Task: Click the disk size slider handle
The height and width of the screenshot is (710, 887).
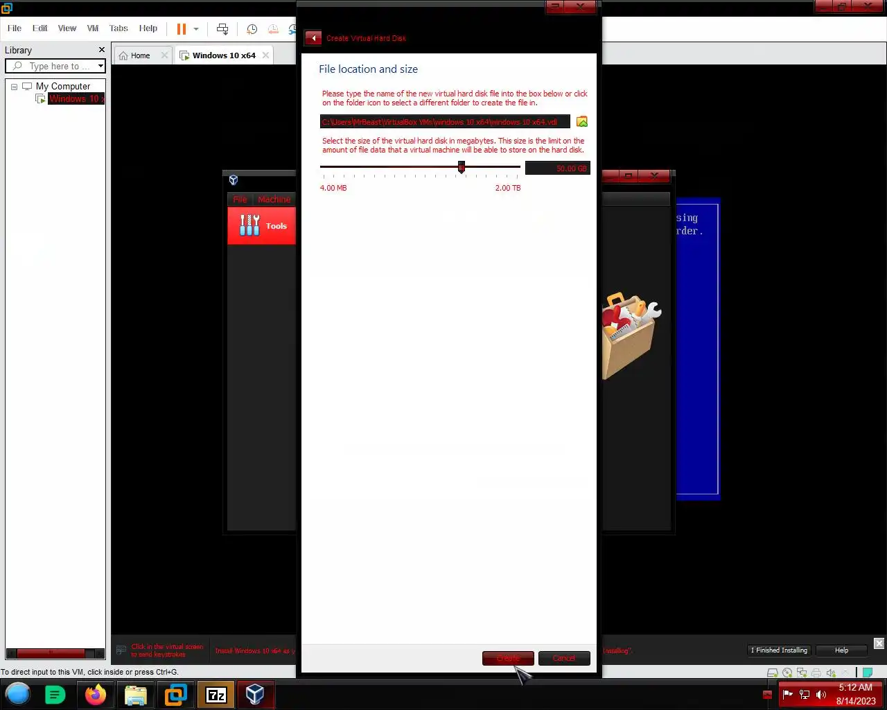Action: 461,167
